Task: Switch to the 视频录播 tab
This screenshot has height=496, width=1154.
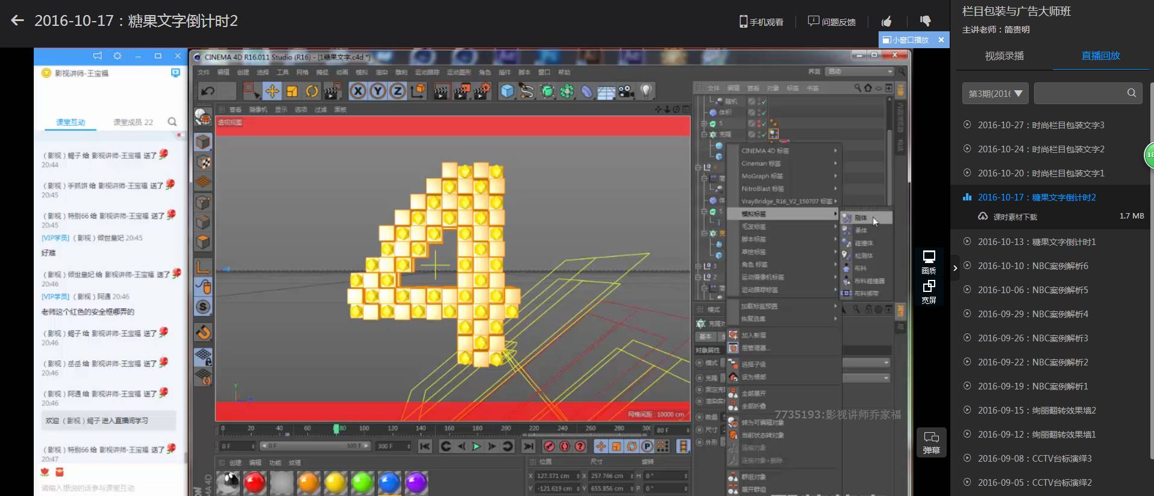Action: pyautogui.click(x=1004, y=56)
